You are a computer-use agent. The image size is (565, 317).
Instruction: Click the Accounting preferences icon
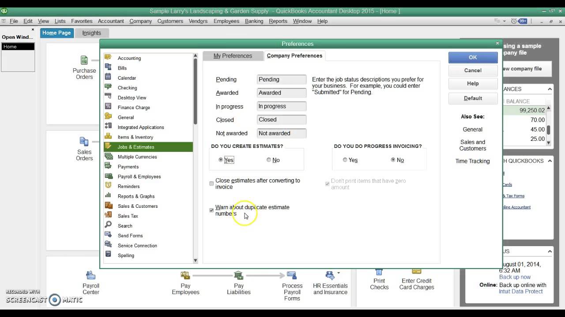click(x=108, y=58)
